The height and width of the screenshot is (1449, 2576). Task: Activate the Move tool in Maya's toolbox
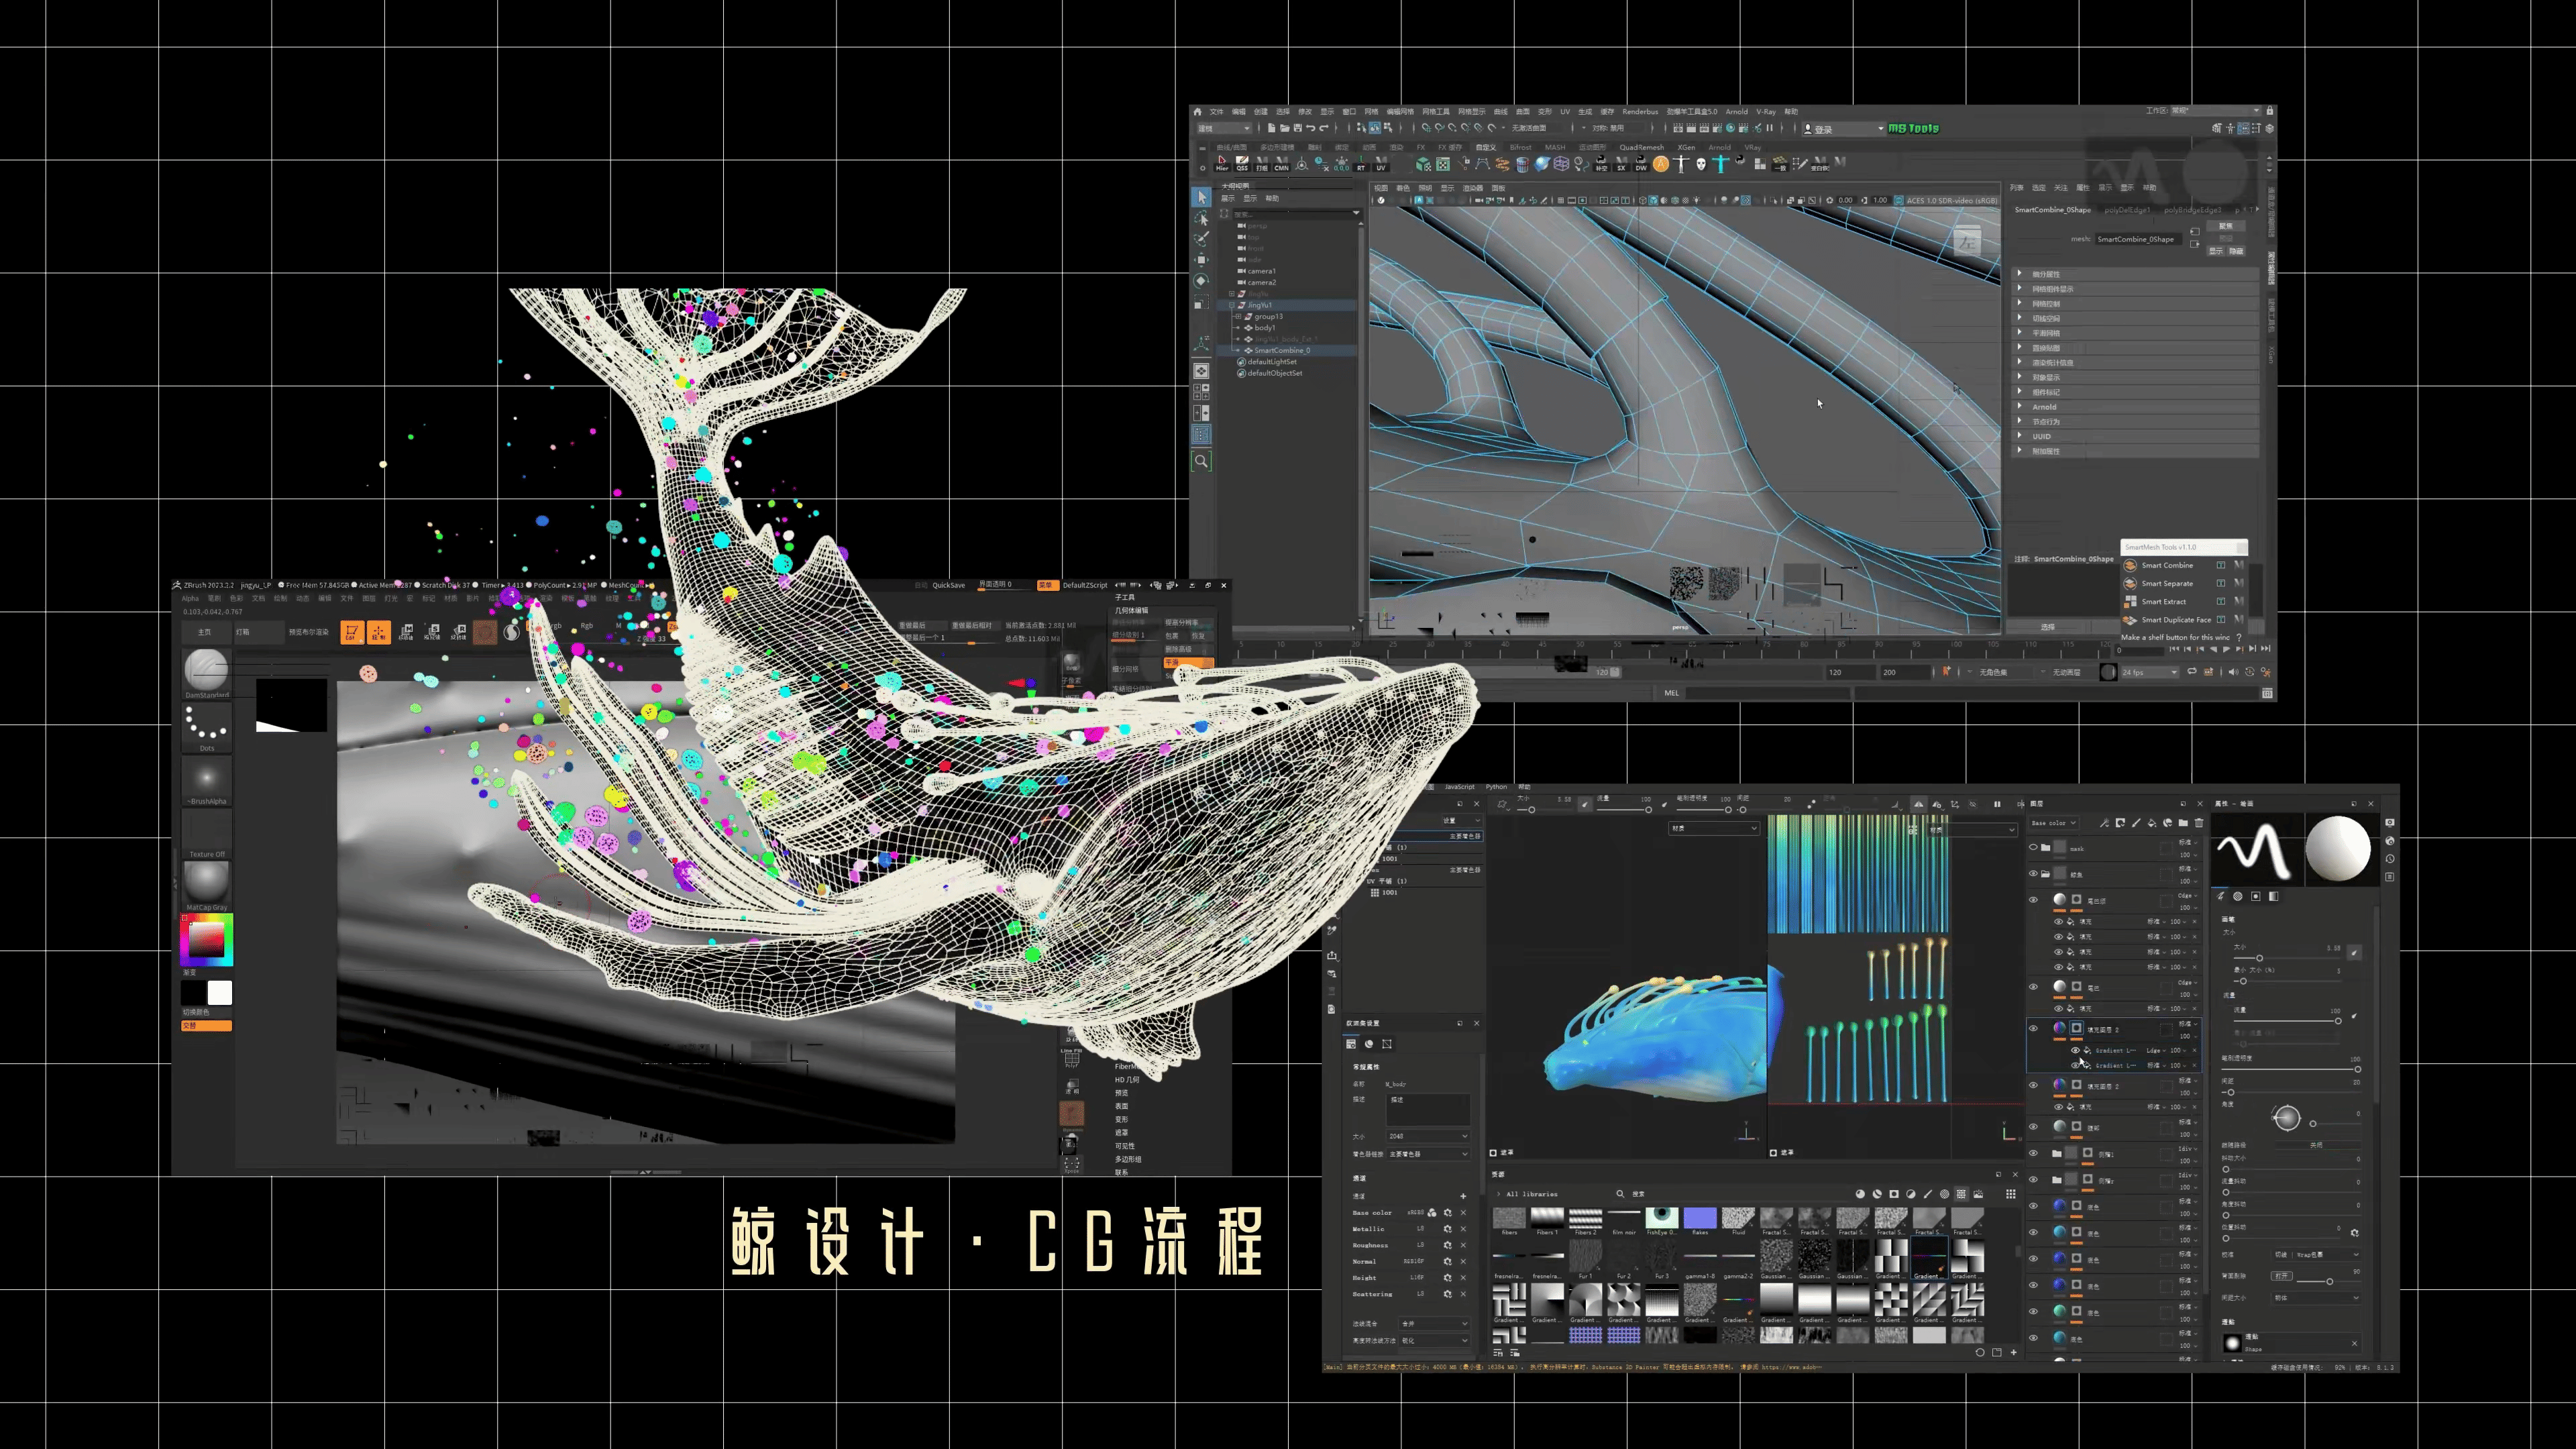coord(1201,260)
